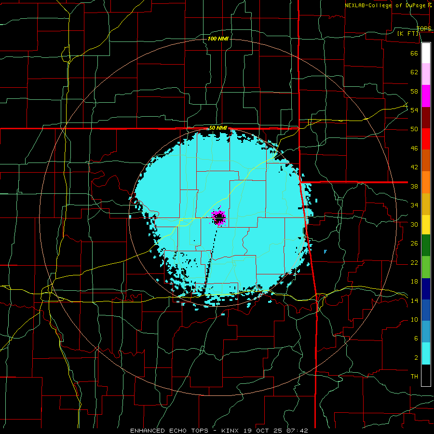Screen dimensions: 434x434
Task: Click the "TOPS" legend title
Action: point(424,29)
